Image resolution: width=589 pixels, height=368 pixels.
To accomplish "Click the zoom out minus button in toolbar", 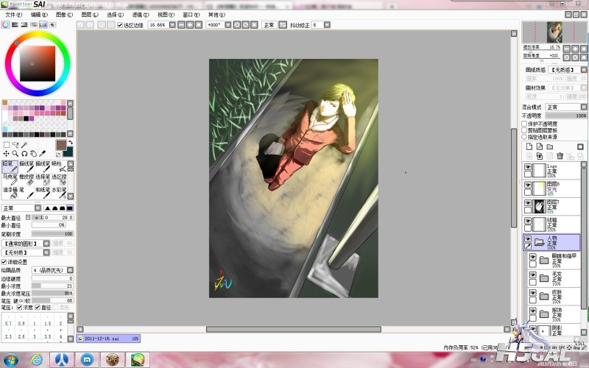I will [181, 25].
